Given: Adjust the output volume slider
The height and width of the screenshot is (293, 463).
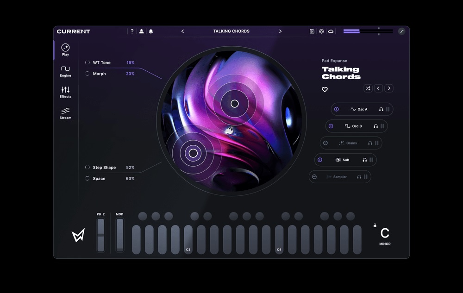Looking at the screenshot, I should 379,31.
